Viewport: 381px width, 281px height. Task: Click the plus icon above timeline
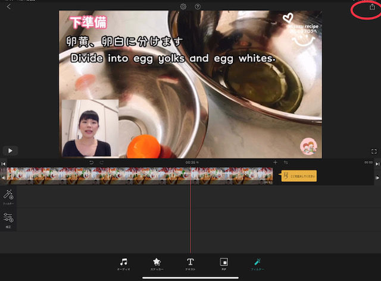275,162
